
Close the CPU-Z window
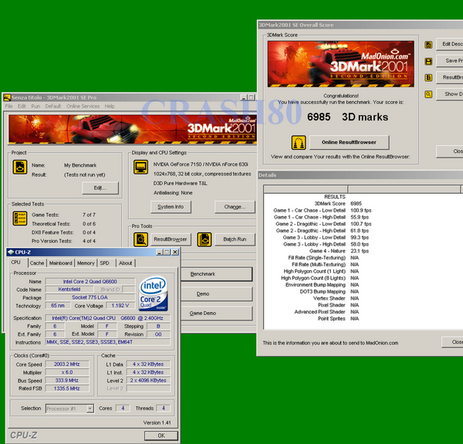[x=175, y=252]
